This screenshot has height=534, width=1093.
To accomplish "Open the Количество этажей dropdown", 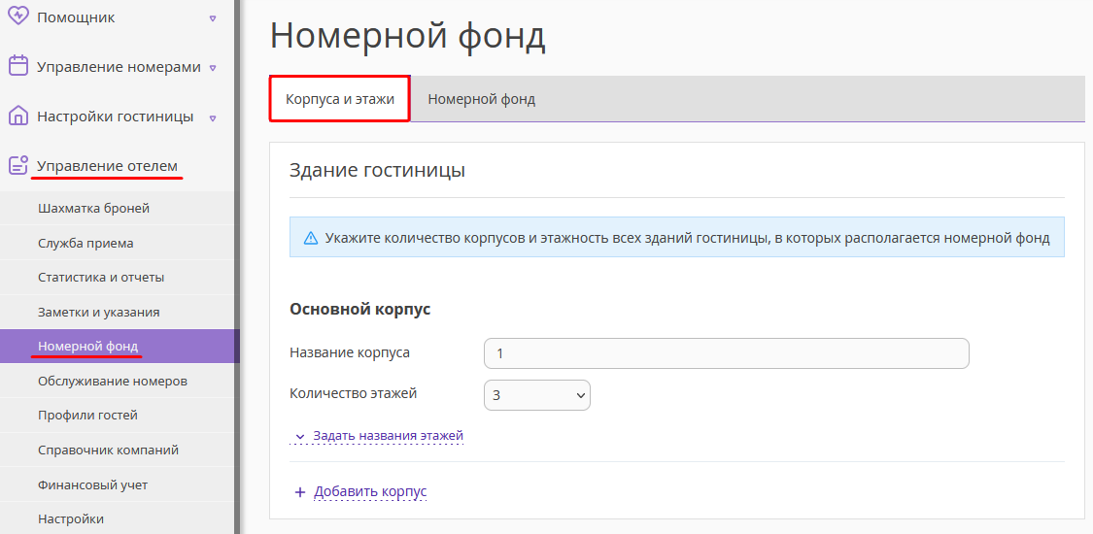I will click(x=536, y=395).
